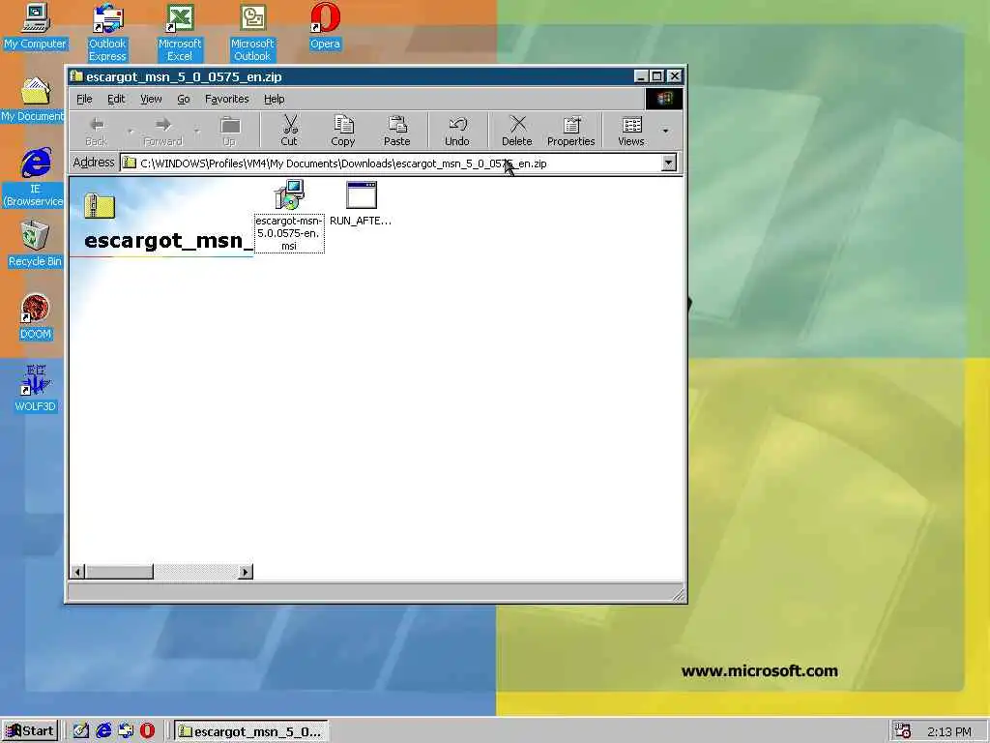Select the Opera desktop shortcut
Image resolution: width=990 pixels, height=743 pixels.
point(325,26)
